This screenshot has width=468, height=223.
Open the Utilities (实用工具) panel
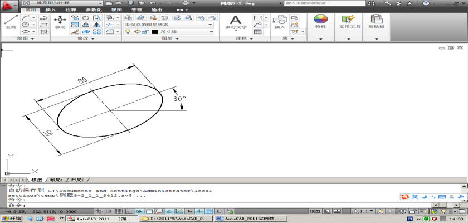tap(348, 22)
